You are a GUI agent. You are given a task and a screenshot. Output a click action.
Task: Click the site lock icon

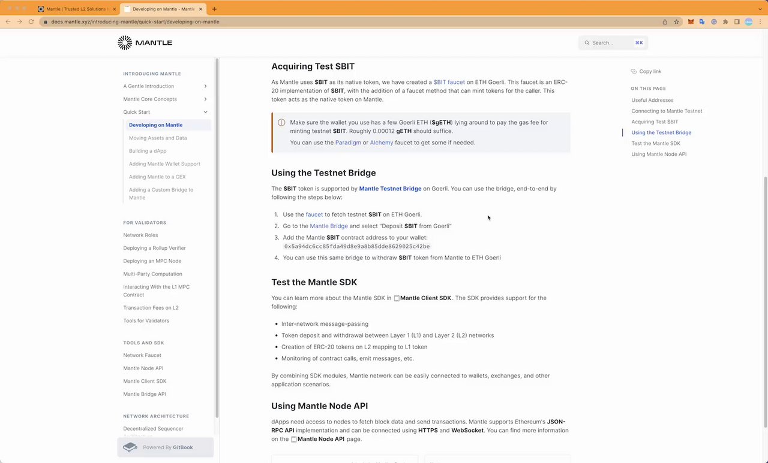46,22
